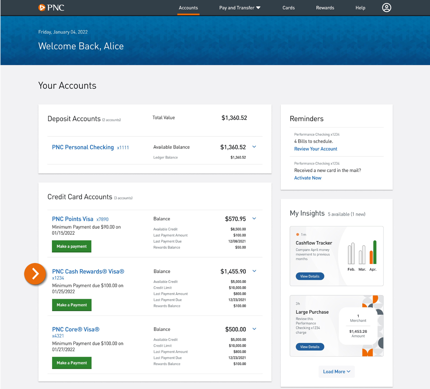This screenshot has width=430, height=389.
Task: Click PNC Core Visa balance $500.00
Action: pos(235,329)
